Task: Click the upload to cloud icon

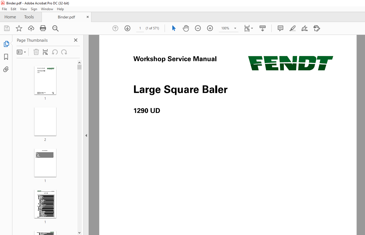Action: pos(31,28)
